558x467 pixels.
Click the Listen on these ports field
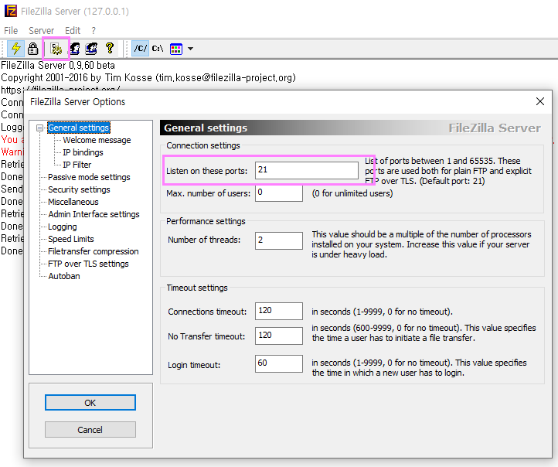(306, 170)
